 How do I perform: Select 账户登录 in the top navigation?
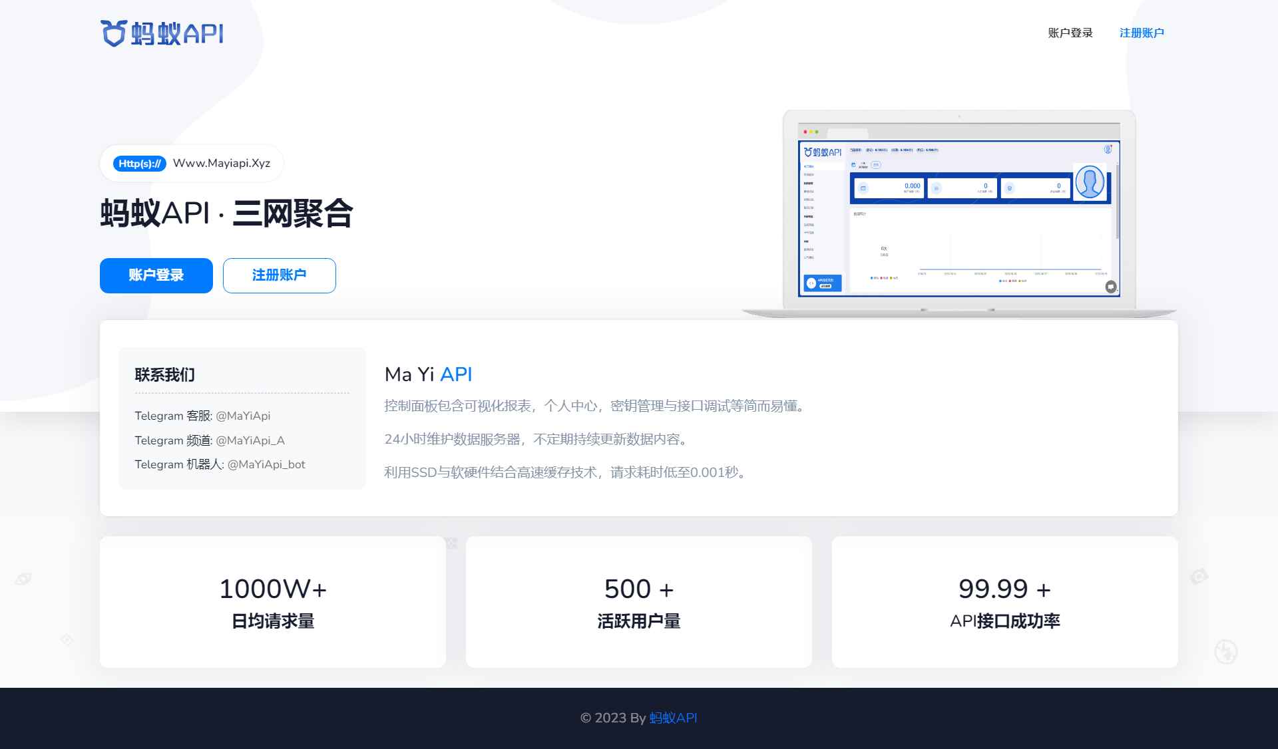tap(1069, 33)
